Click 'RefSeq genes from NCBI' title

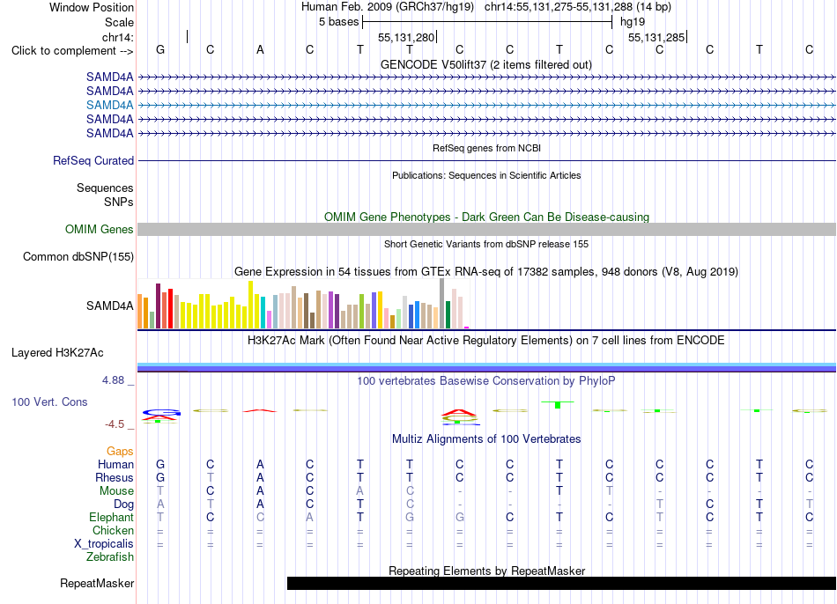[486, 148]
